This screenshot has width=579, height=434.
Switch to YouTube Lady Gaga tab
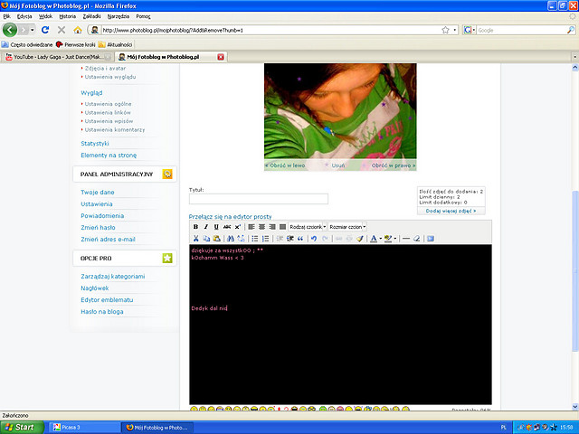[x=58, y=57]
